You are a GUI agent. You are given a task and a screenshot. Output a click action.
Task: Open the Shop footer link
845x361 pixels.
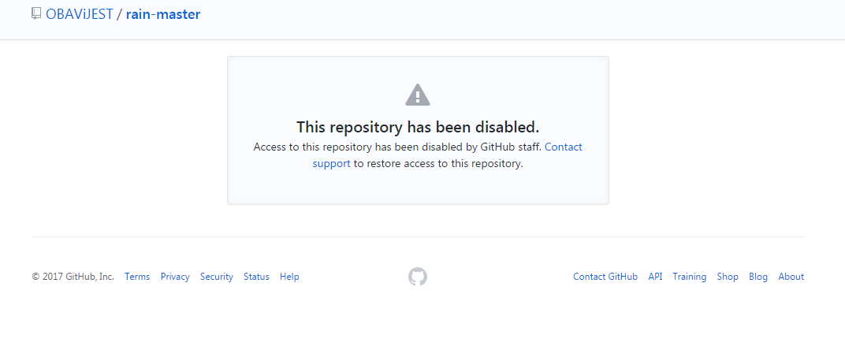pyautogui.click(x=728, y=277)
